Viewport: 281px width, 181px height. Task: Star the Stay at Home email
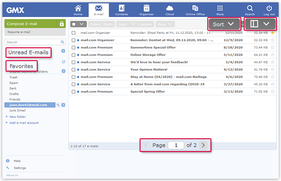click(273, 77)
